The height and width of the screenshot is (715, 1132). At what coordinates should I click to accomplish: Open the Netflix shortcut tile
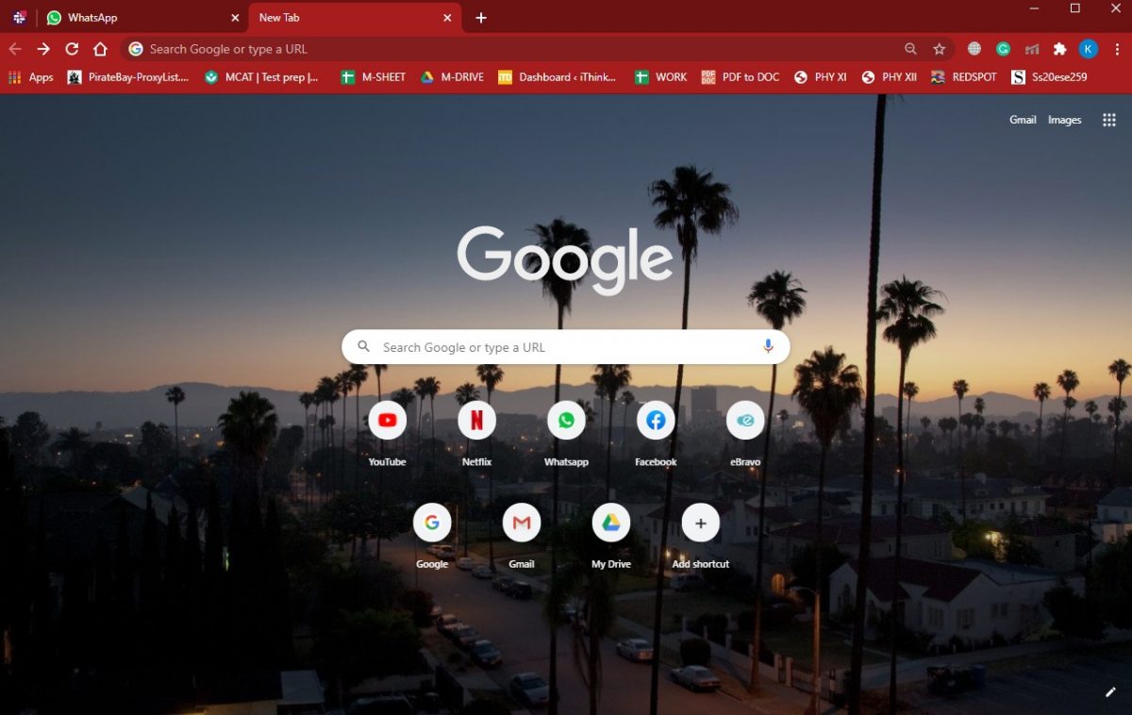point(476,421)
